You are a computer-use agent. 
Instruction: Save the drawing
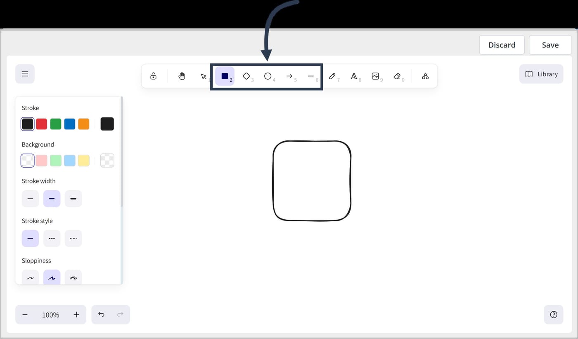click(550, 45)
